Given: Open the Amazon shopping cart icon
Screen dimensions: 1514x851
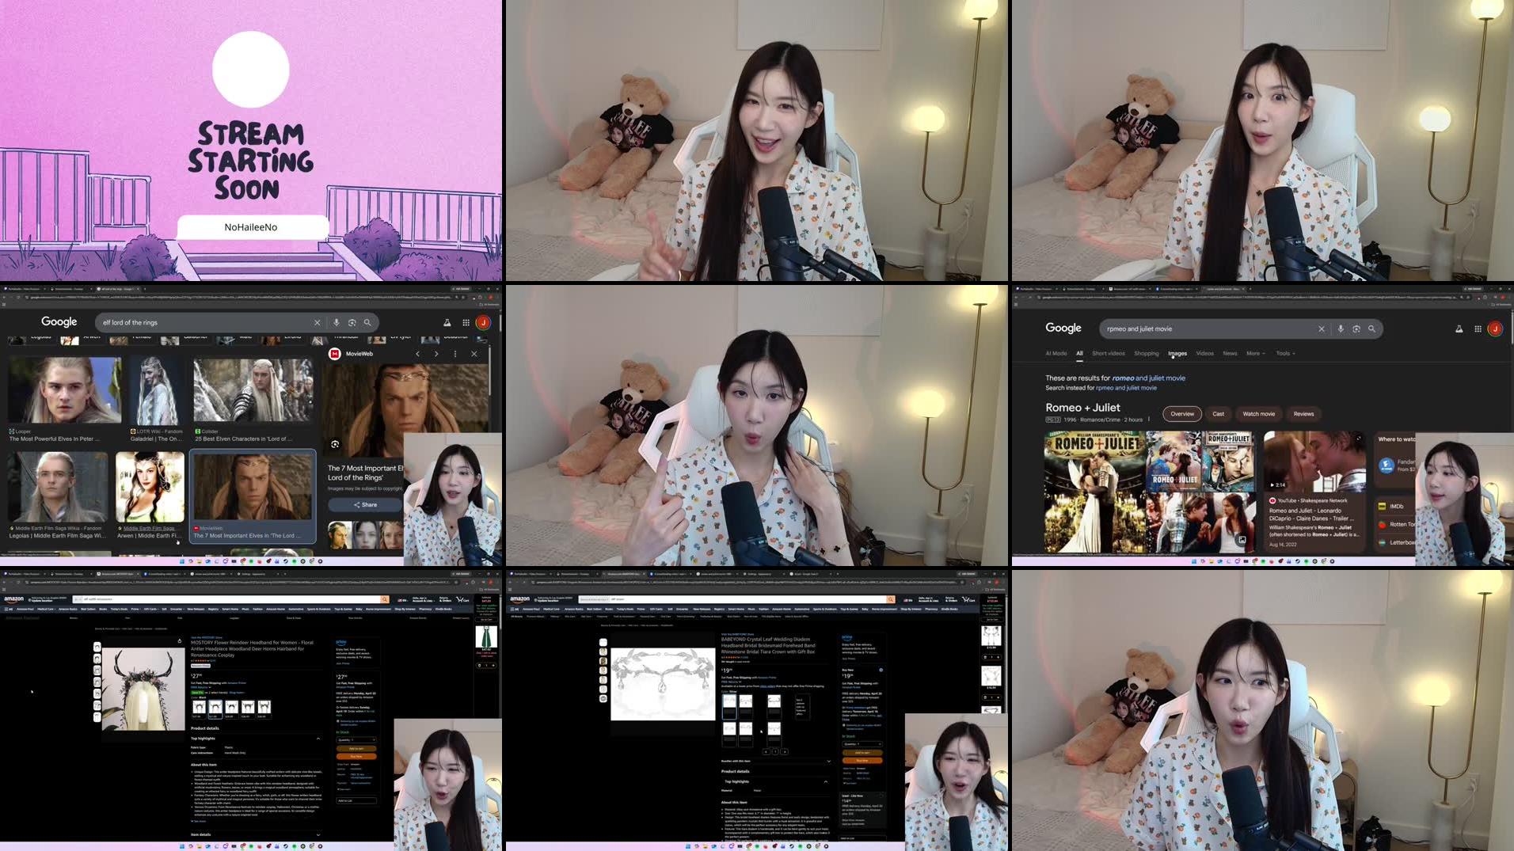Looking at the screenshot, I should pos(967,600).
